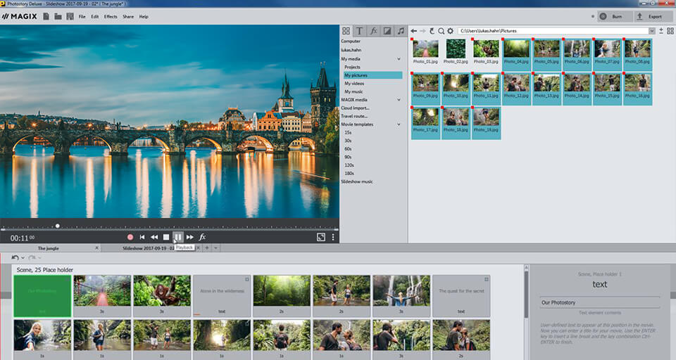Switch to The jungle project tab
The image size is (676, 360).
[x=49, y=248]
